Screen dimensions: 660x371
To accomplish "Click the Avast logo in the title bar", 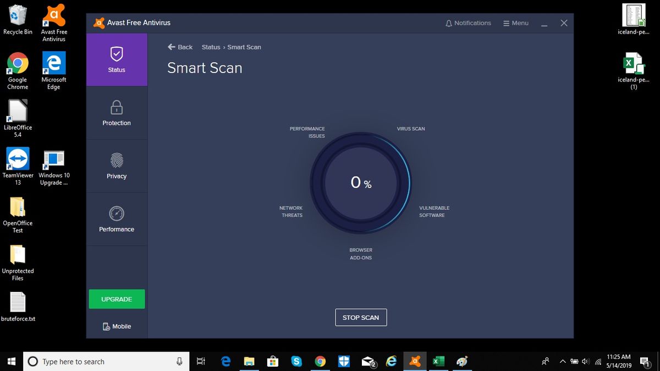I will coord(98,23).
